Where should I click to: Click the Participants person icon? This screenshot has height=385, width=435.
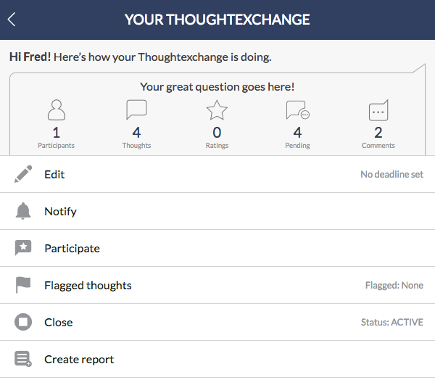pos(57,109)
